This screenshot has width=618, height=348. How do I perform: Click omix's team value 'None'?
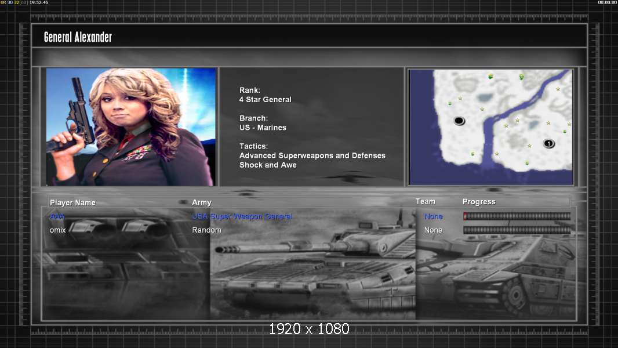pos(433,230)
